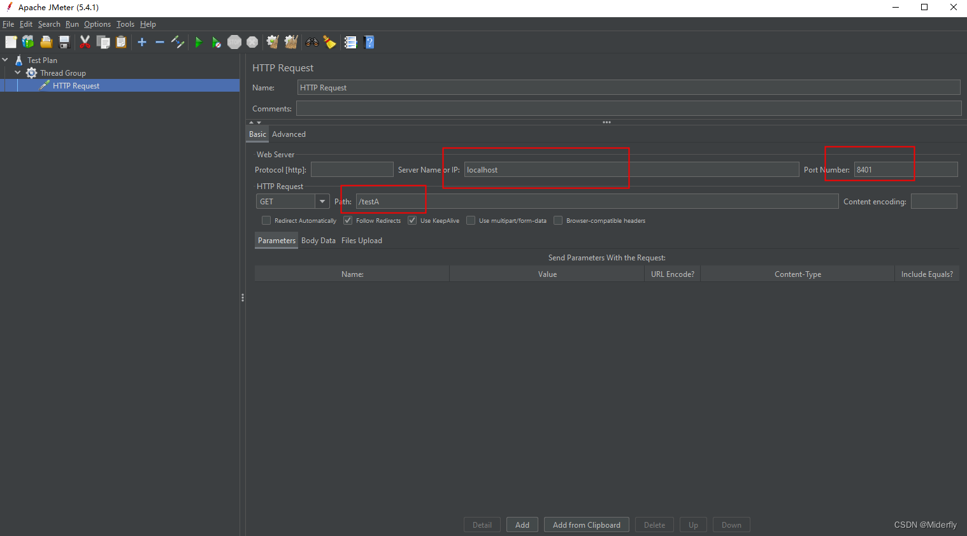This screenshot has height=536, width=967.
Task: Click the Server Name localhost field
Action: pyautogui.click(x=631, y=169)
